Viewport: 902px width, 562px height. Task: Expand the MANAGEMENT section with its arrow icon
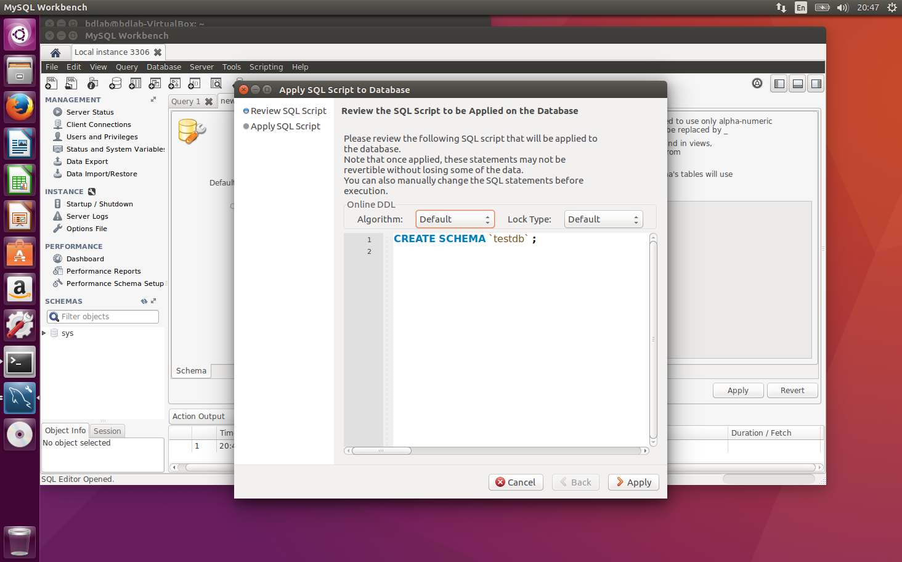tap(153, 99)
